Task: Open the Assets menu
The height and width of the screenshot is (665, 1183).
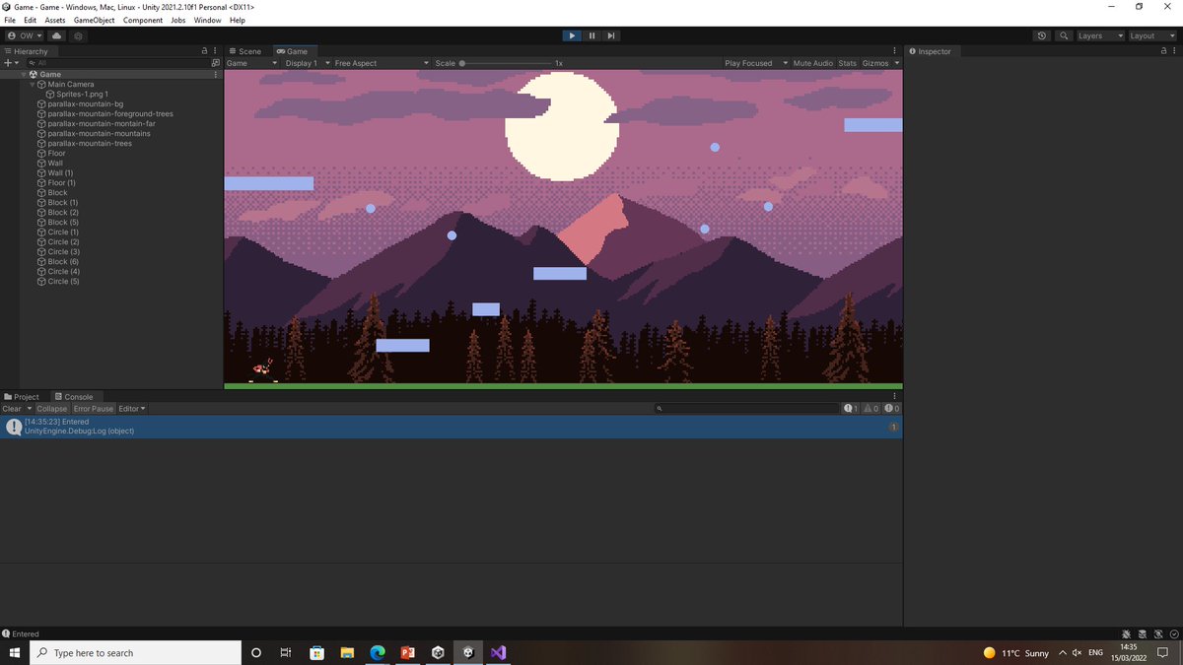Action: coord(55,20)
